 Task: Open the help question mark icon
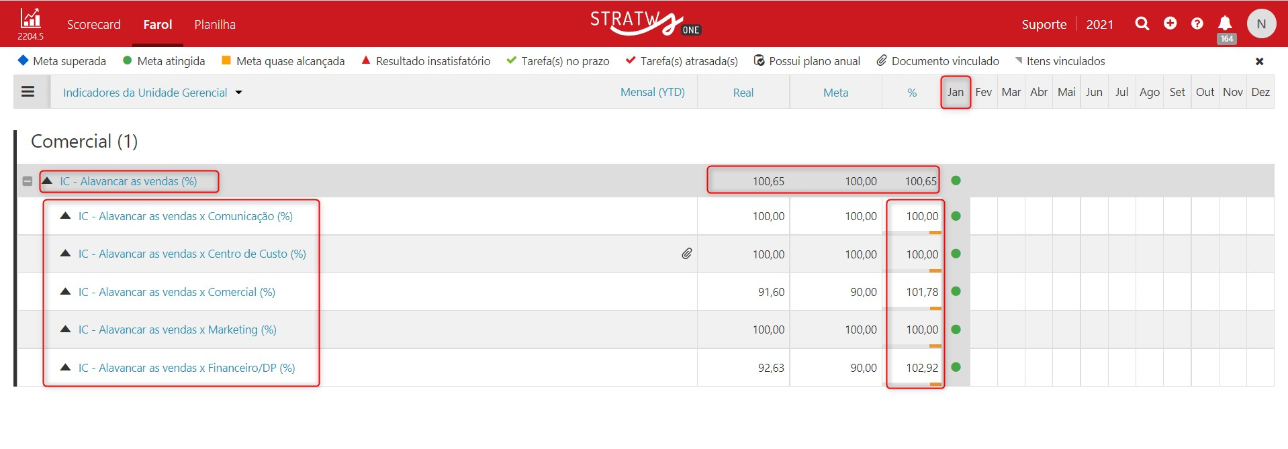click(x=1197, y=23)
